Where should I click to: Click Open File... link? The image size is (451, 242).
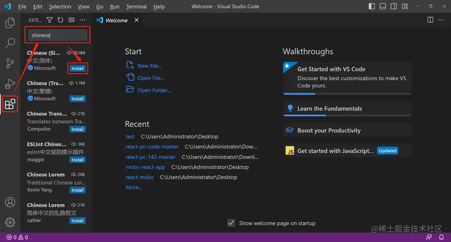151,78
